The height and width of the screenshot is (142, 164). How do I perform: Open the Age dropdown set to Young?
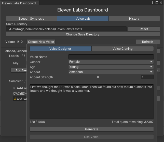[111, 67]
